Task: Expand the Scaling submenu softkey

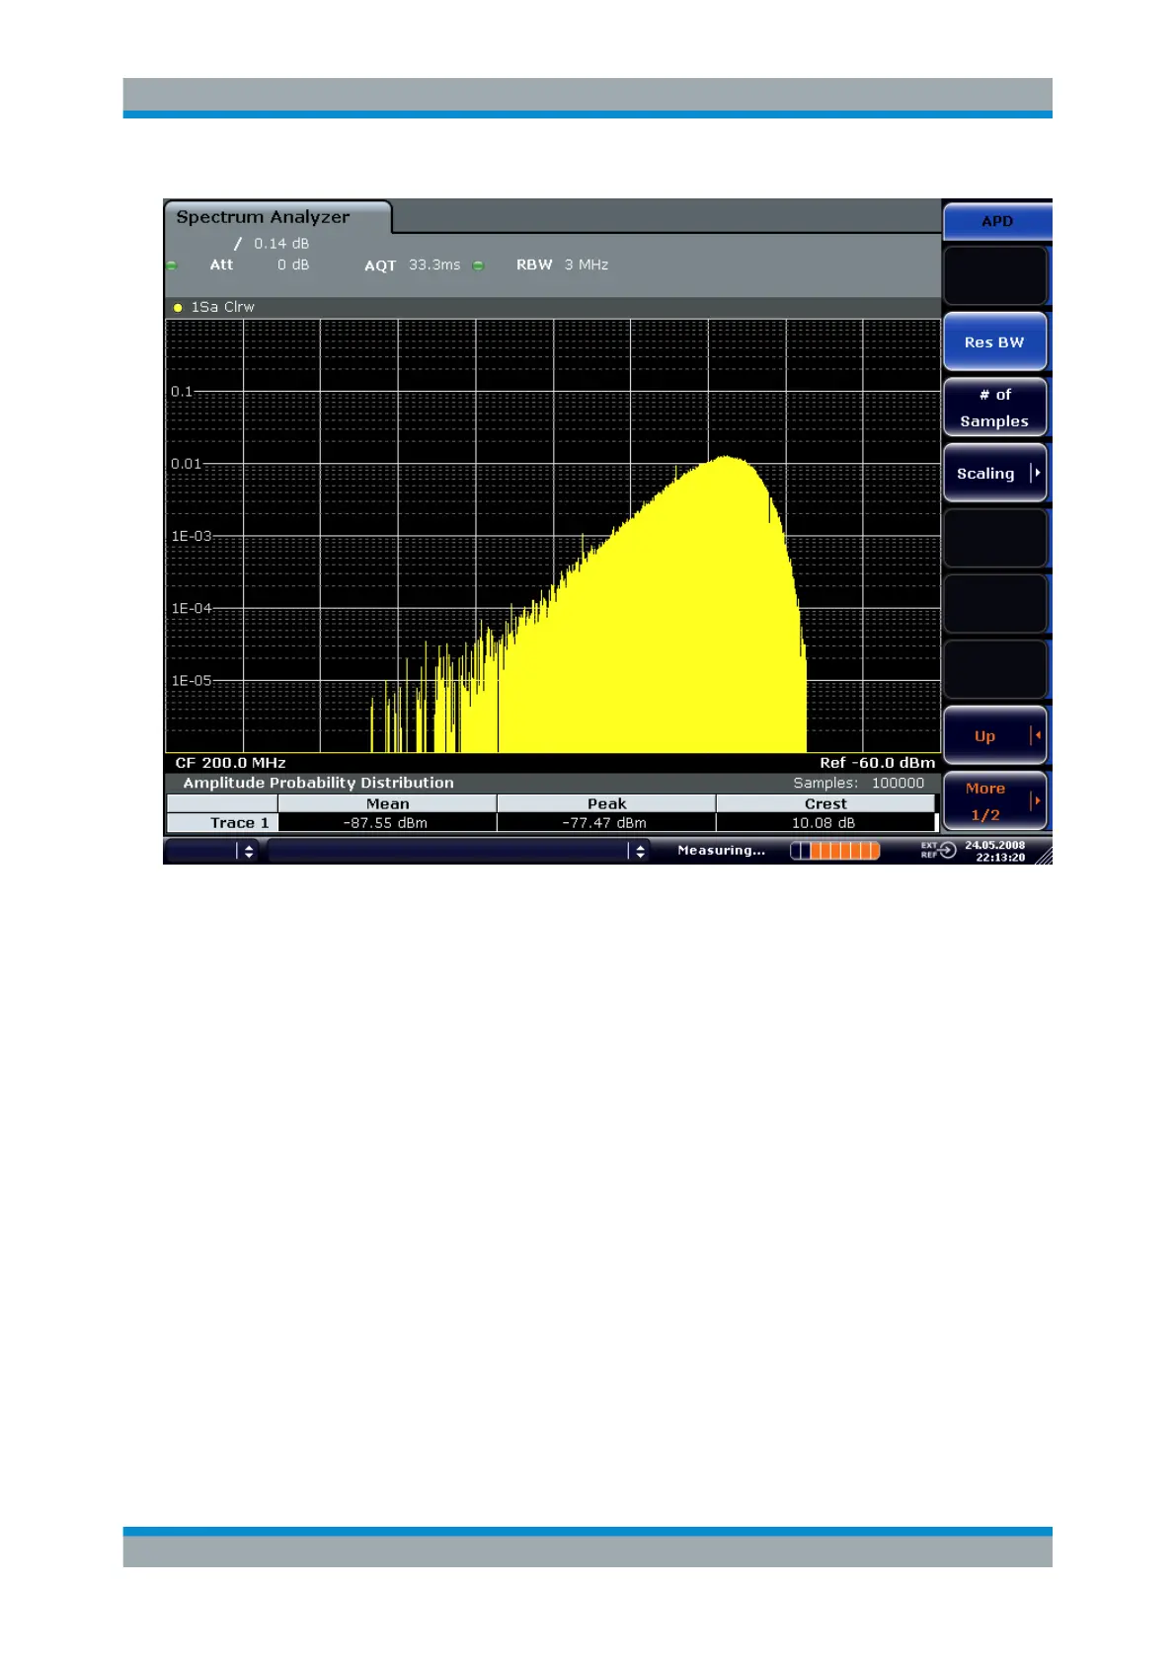Action: pyautogui.click(x=994, y=474)
